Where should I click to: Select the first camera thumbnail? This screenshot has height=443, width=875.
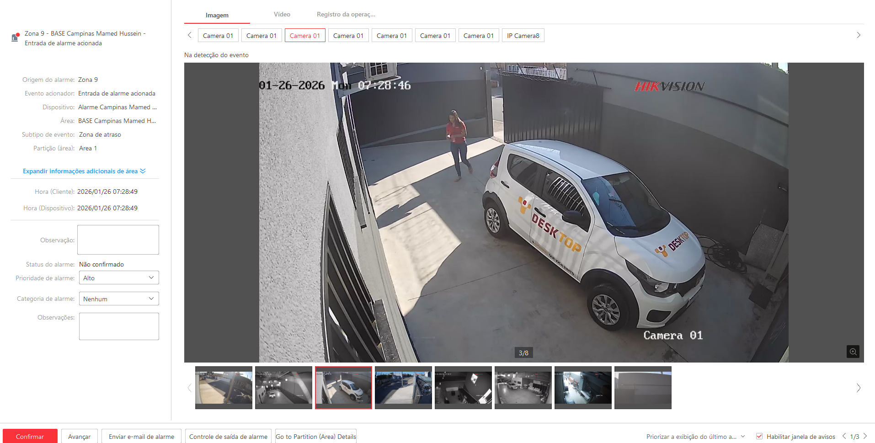click(x=224, y=387)
